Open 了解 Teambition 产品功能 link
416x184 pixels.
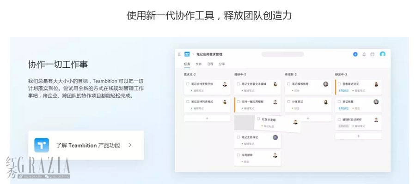86,145
